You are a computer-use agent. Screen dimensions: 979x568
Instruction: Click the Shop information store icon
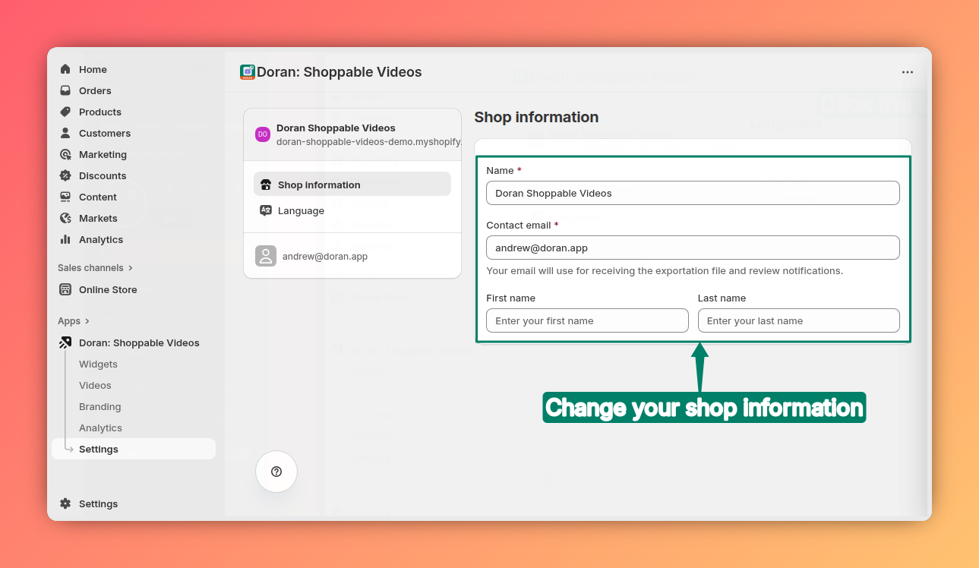(266, 185)
